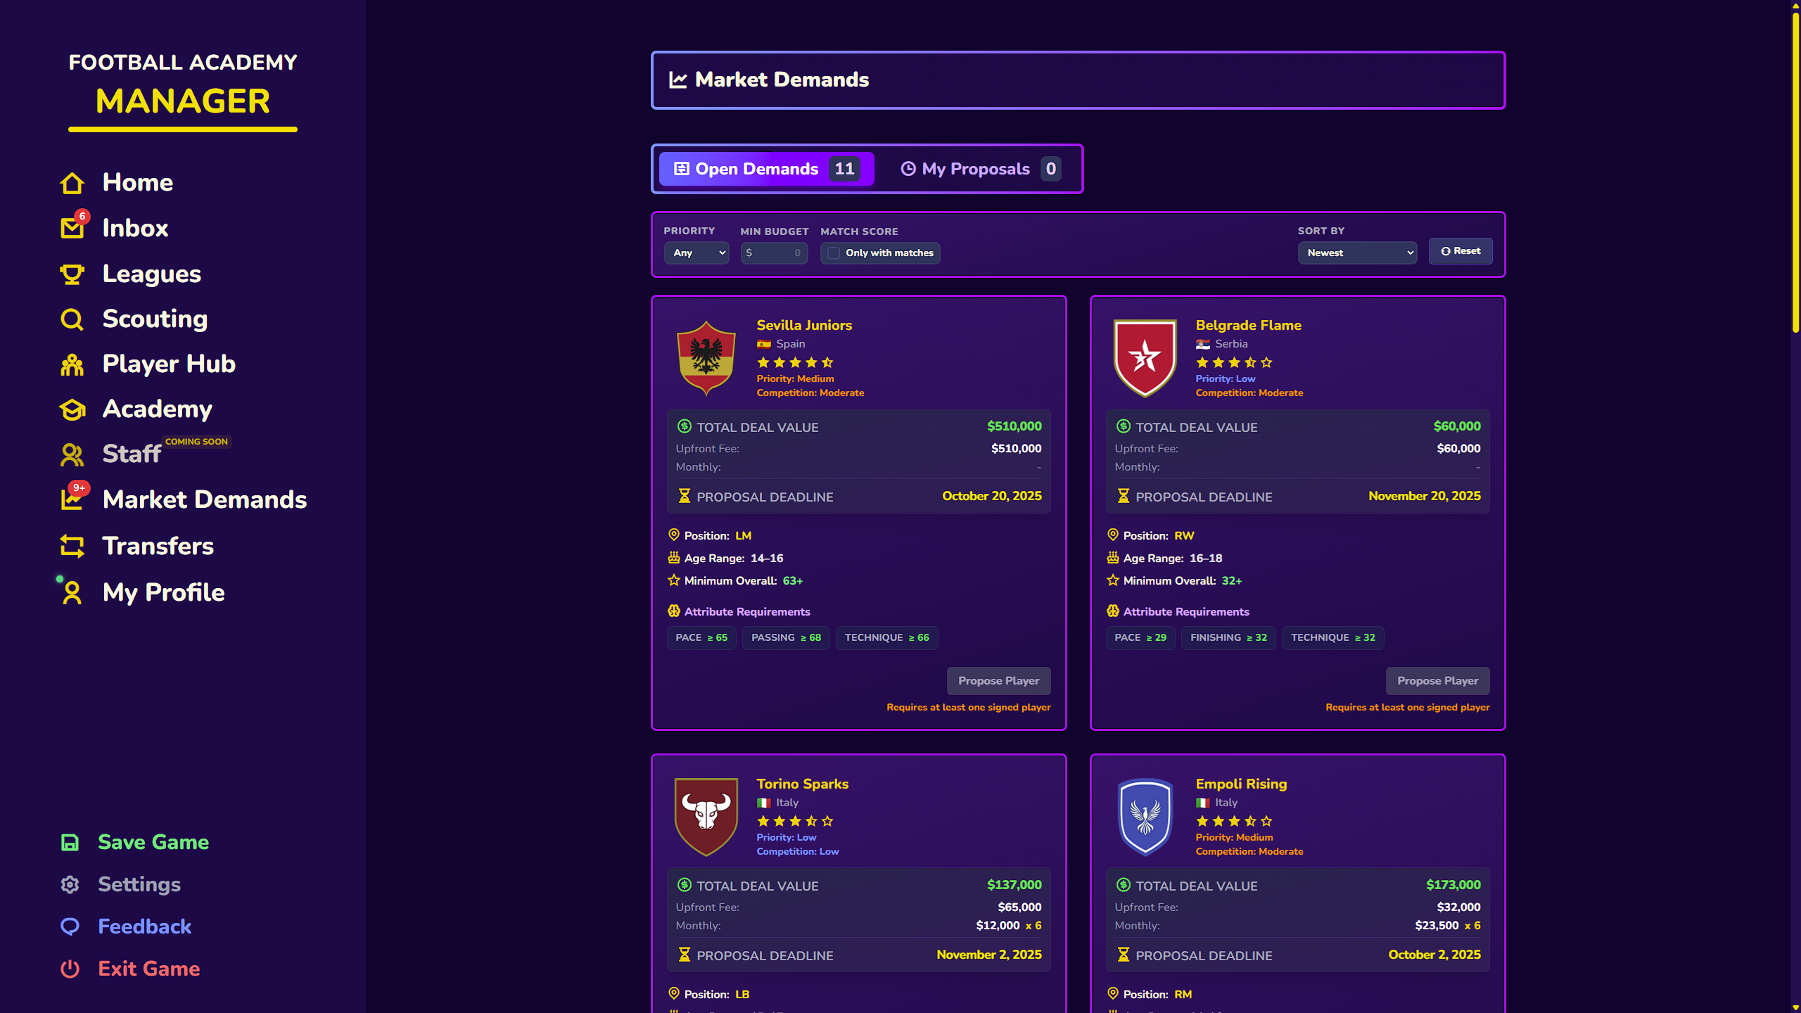Click the Academy graduation cap icon

[71, 409]
